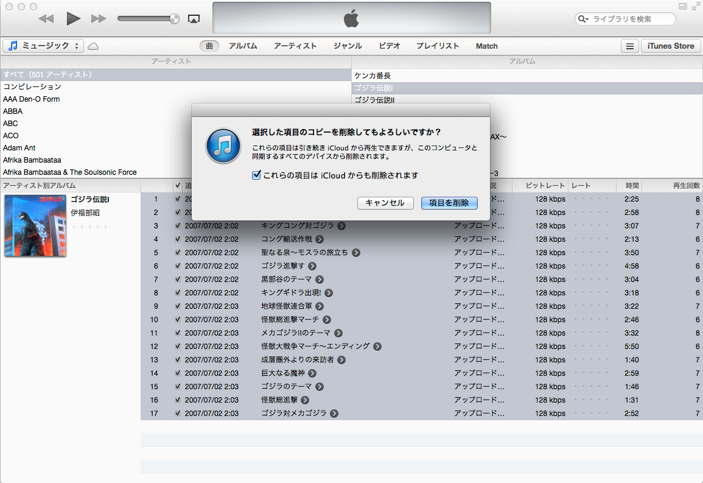
Task: Start playback with the play button
Action: tap(73, 19)
